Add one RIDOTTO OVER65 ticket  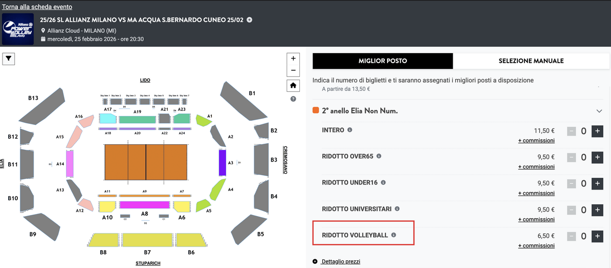[597, 157]
